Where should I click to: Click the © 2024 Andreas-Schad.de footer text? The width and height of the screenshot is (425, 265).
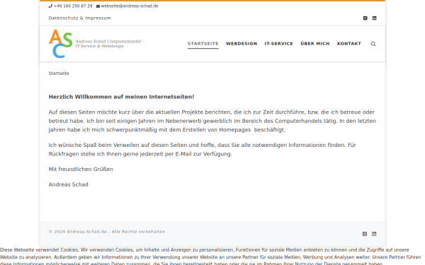107,232
